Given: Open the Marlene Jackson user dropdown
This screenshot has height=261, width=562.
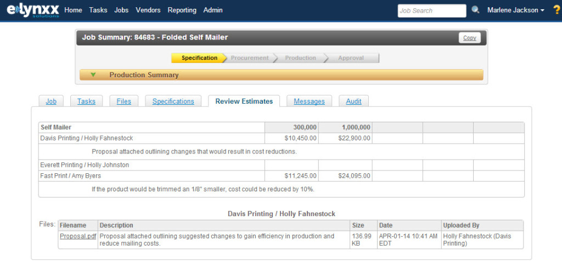Looking at the screenshot, I should click(x=515, y=10).
